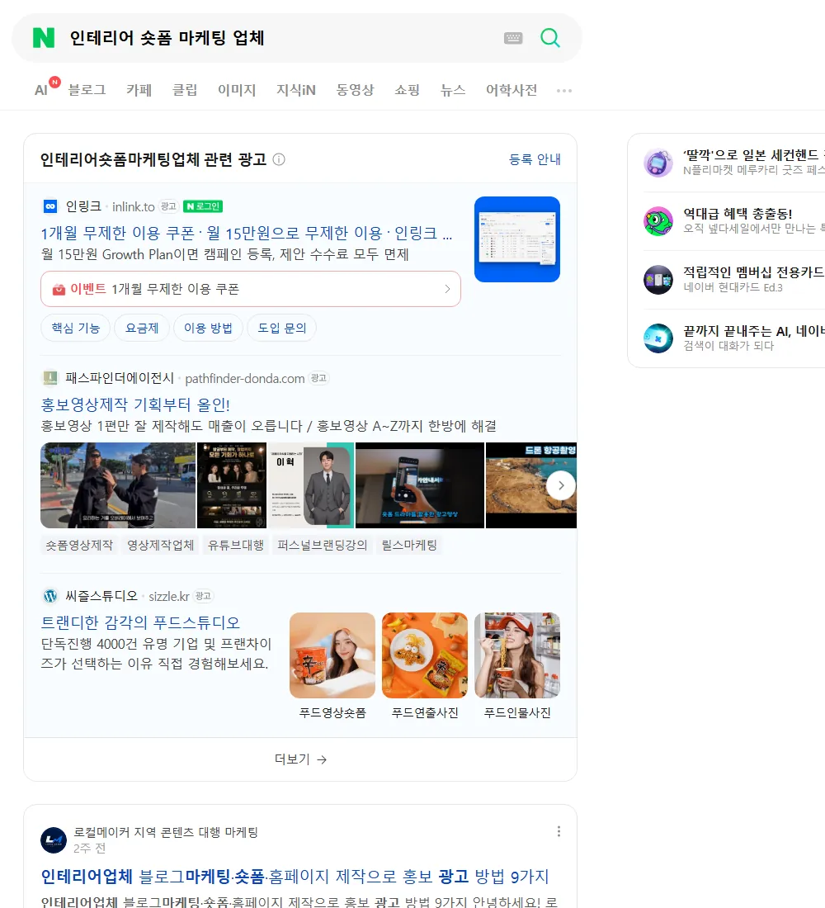The height and width of the screenshot is (908, 825).
Task: Click the 넾다세일 green character icon
Action: pos(658,221)
